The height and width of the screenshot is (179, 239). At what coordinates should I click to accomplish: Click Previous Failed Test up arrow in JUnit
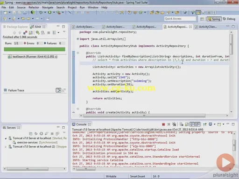20,33
